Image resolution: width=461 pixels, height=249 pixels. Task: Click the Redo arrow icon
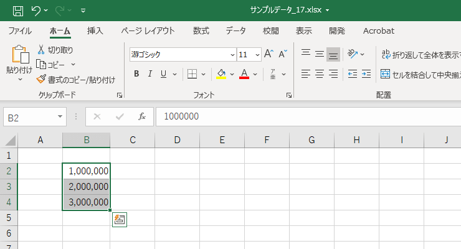60,11
